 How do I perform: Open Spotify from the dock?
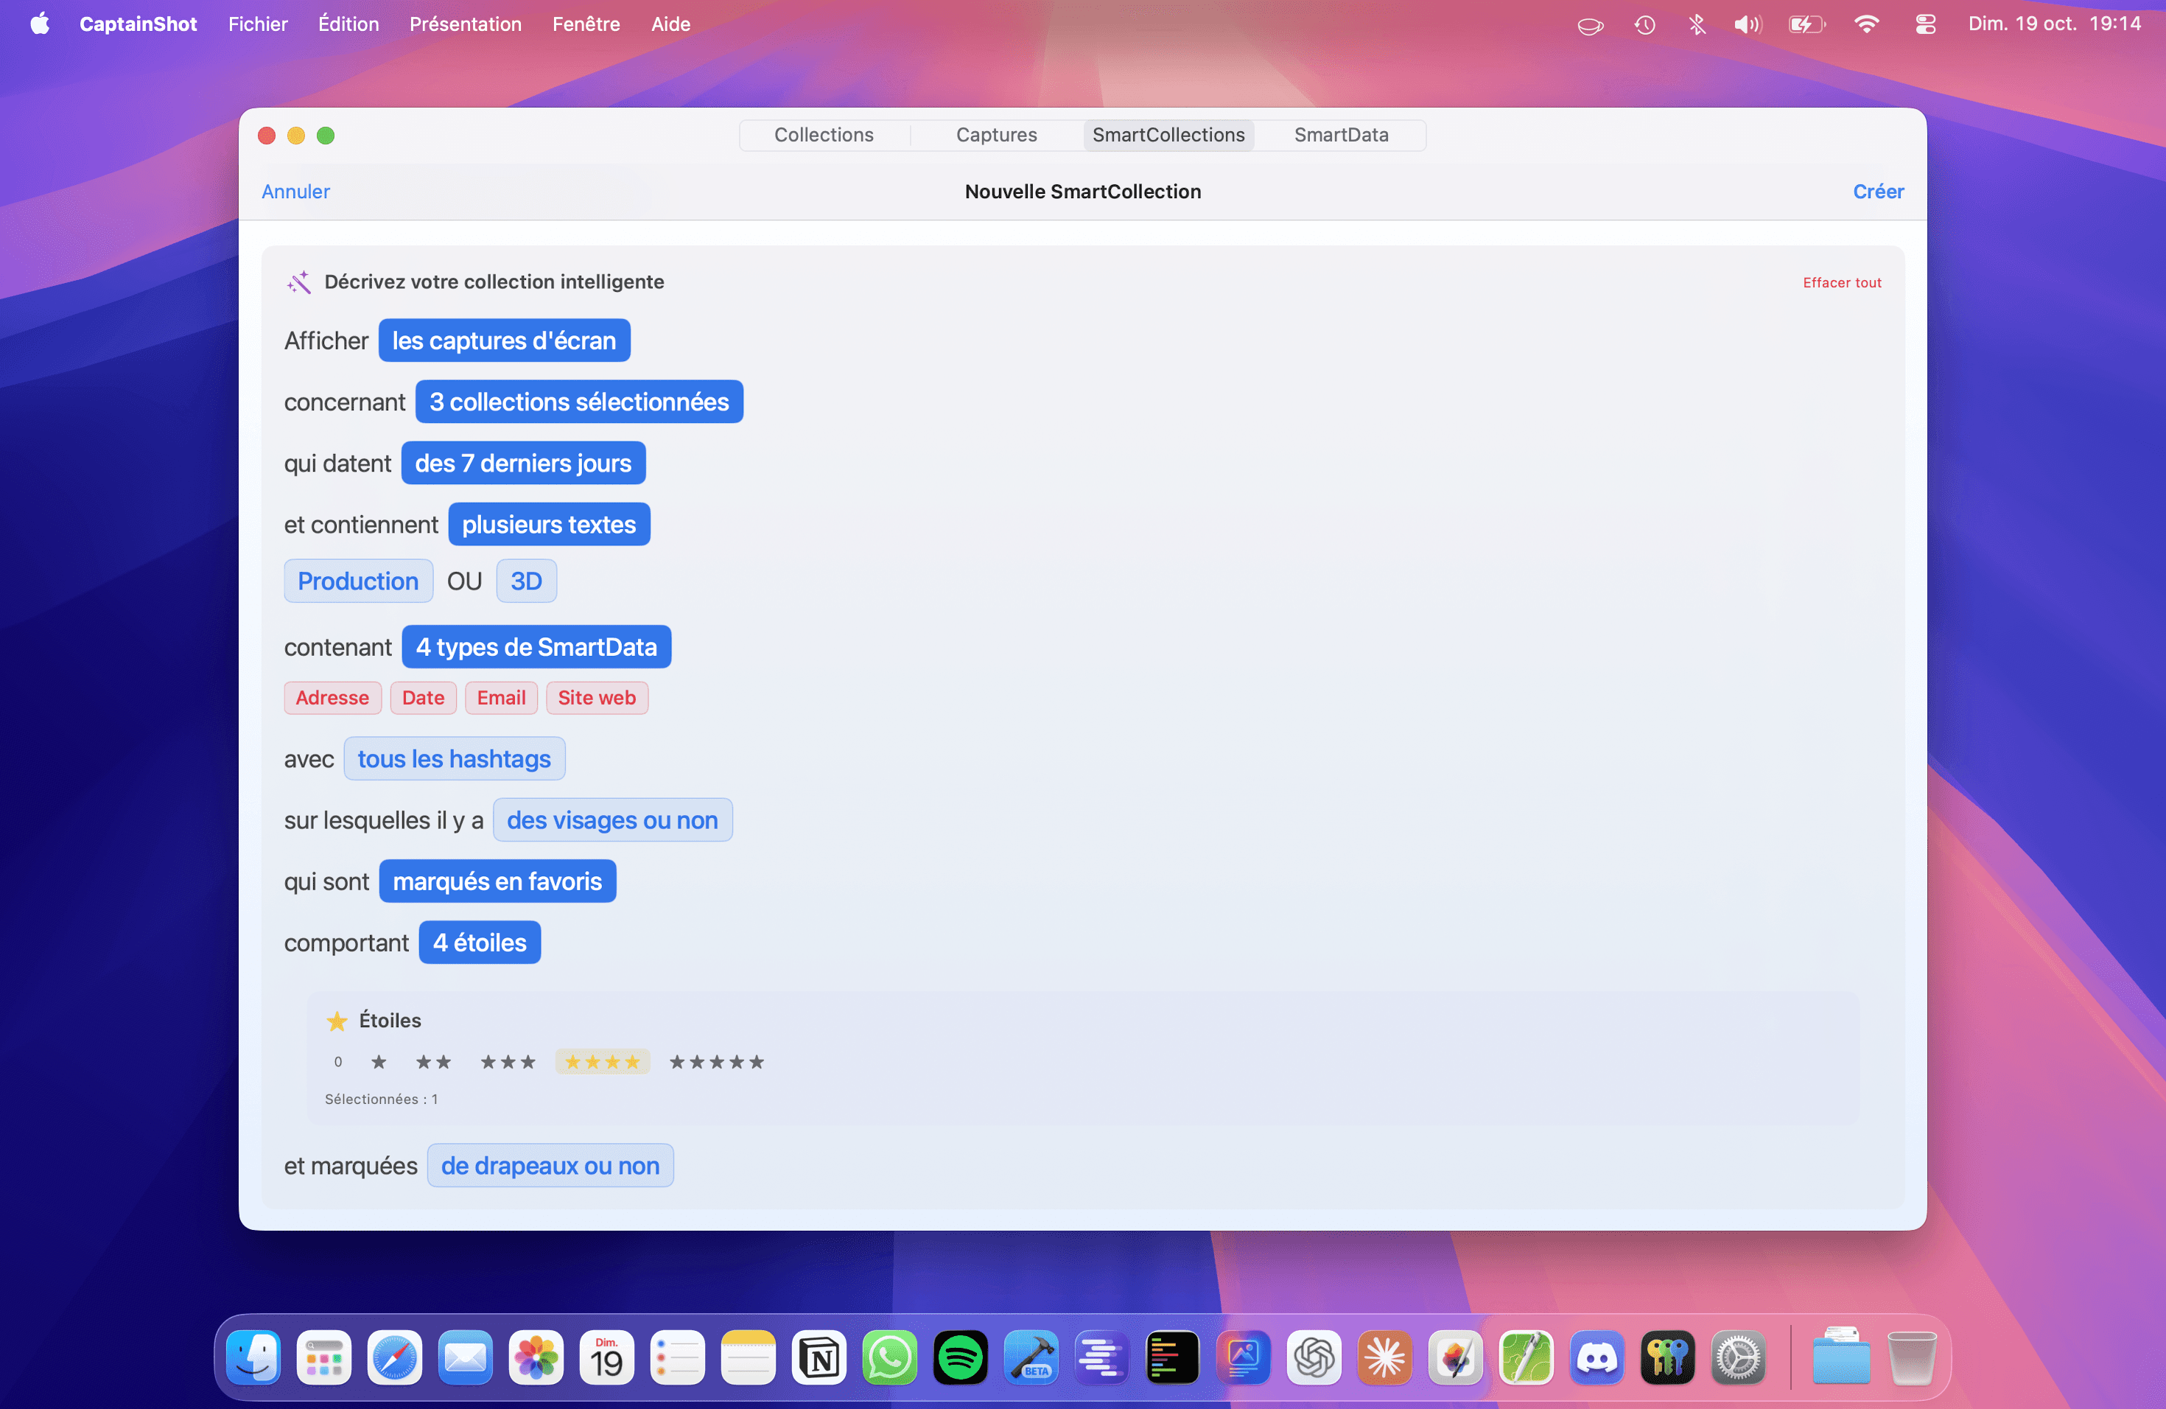click(x=959, y=1358)
